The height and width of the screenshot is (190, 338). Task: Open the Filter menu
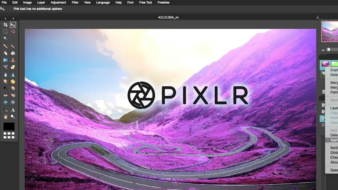tap(75, 2)
